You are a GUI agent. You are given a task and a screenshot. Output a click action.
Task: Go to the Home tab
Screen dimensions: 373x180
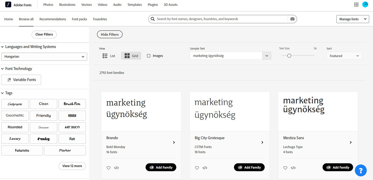point(9,19)
